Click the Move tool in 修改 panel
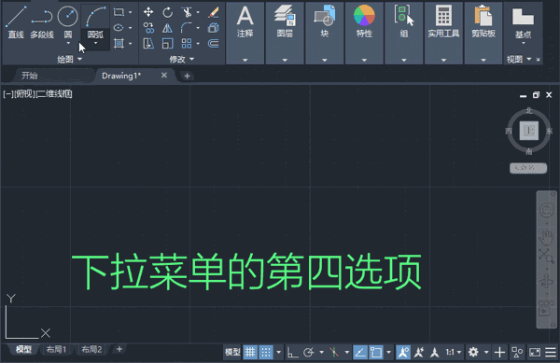The height and width of the screenshot is (363, 560). [x=148, y=12]
